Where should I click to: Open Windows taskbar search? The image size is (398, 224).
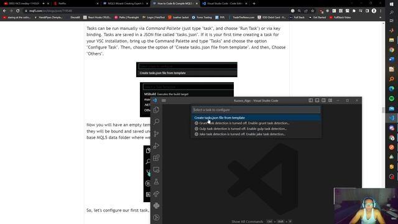391,12
